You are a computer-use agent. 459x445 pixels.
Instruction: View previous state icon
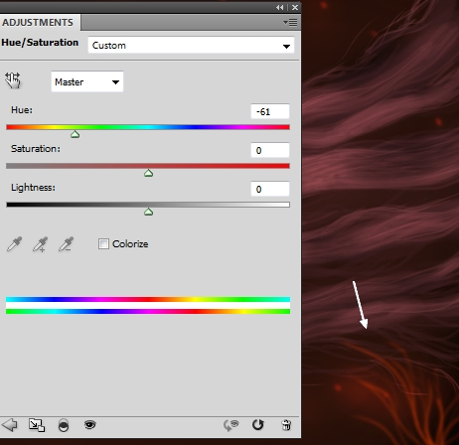pos(231,425)
